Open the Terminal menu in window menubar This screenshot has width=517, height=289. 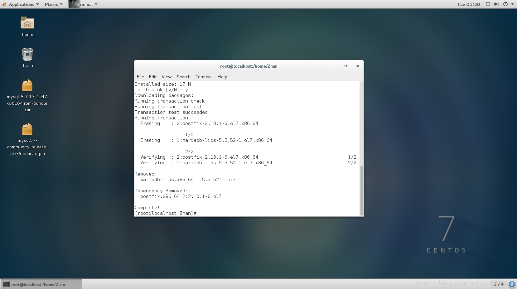pyautogui.click(x=204, y=77)
